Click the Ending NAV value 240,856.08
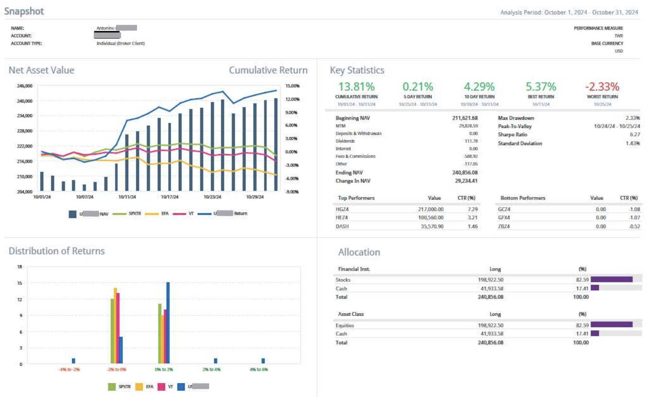The height and width of the screenshot is (397, 655). pyautogui.click(x=464, y=172)
